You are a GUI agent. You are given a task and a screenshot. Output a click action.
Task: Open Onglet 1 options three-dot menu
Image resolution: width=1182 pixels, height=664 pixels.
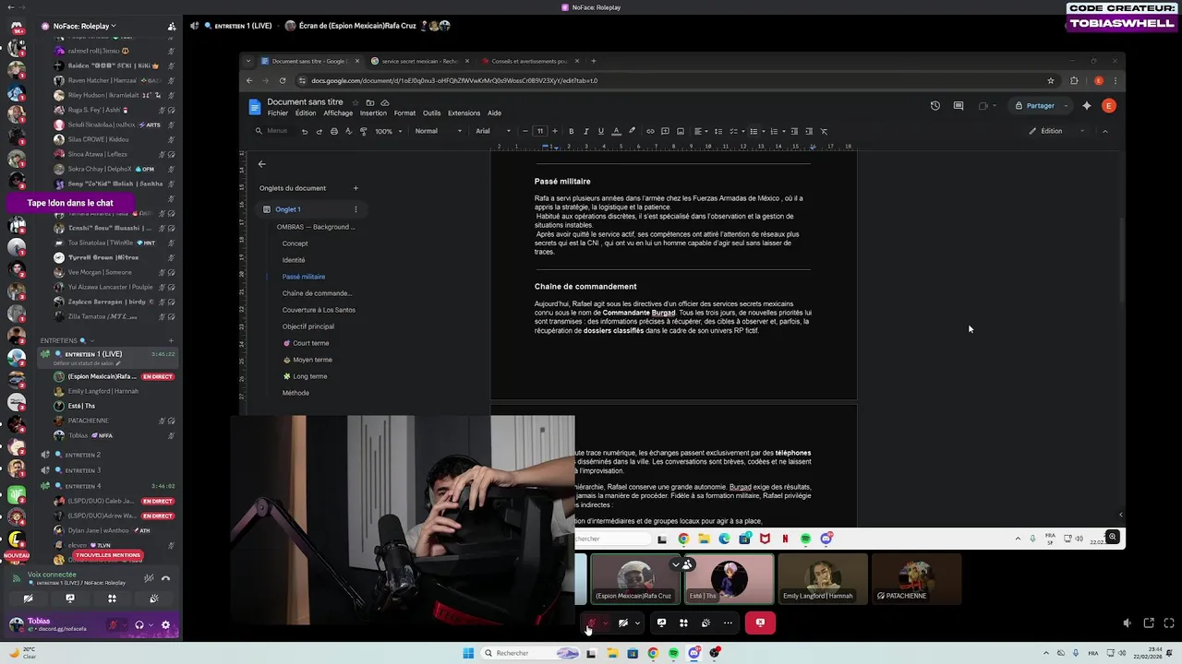[x=356, y=209]
